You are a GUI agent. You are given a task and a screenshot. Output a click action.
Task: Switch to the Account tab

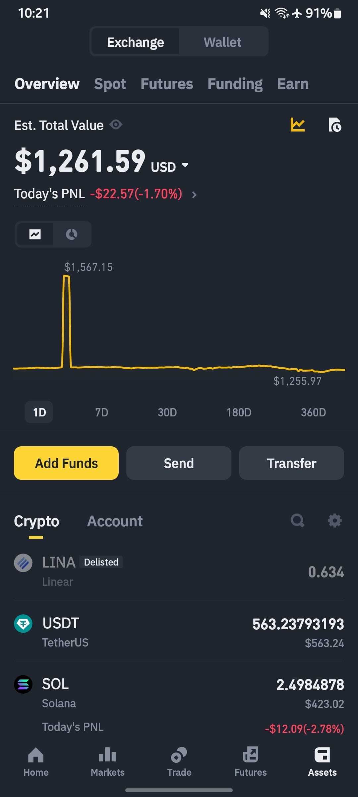(115, 521)
